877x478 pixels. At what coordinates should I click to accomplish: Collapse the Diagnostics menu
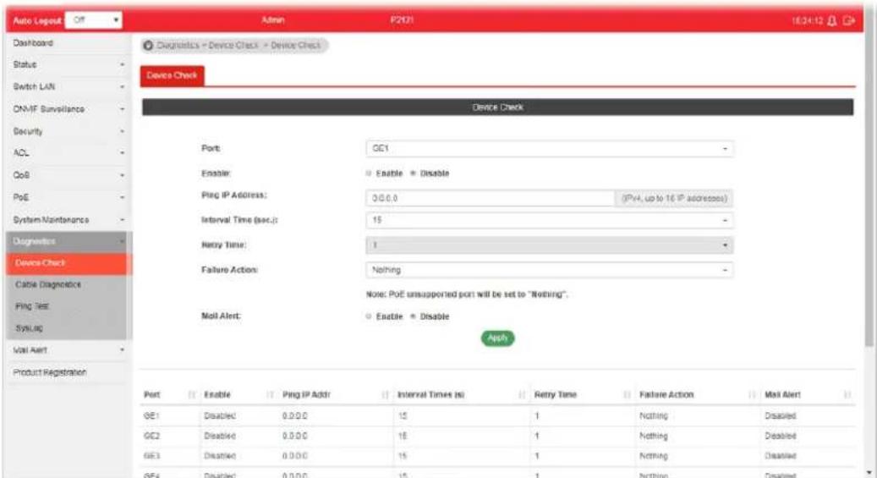(x=69, y=241)
